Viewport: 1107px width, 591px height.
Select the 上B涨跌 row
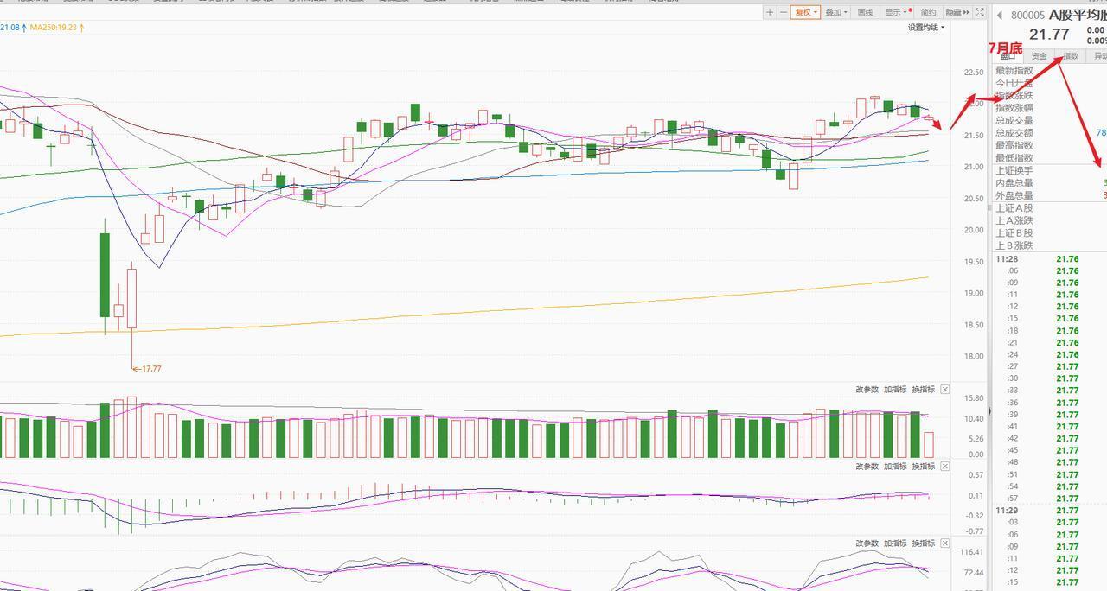(x=1049, y=246)
